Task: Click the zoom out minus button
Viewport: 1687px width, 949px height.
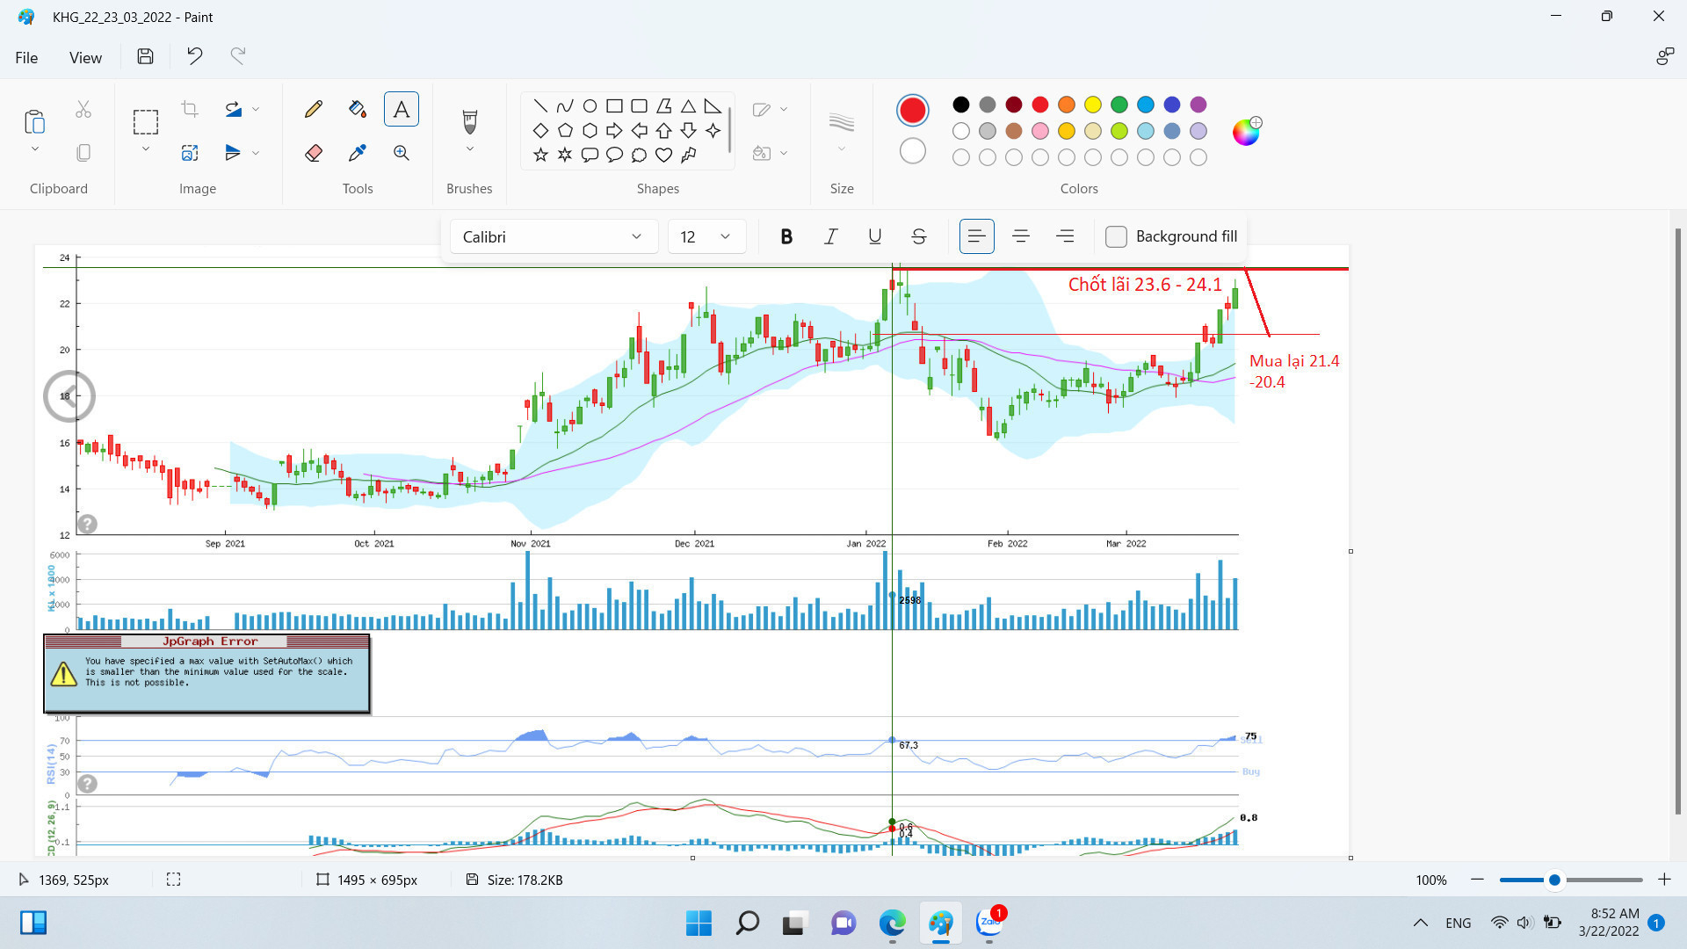Action: 1477,879
